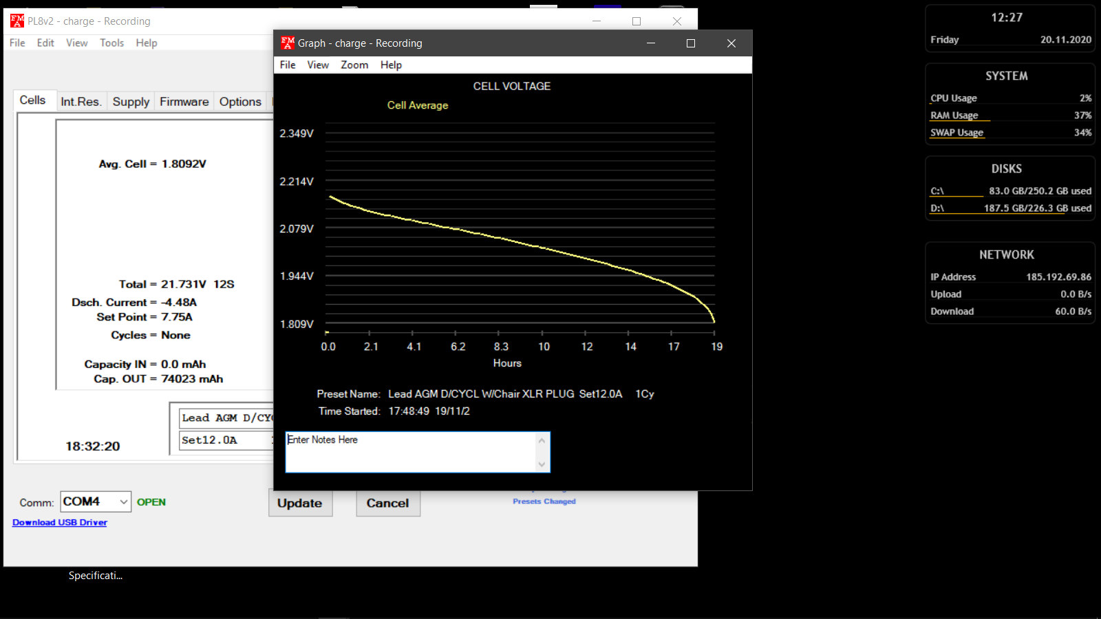Open the Zoom menu in Graph window
1101x619 pixels.
(x=354, y=65)
